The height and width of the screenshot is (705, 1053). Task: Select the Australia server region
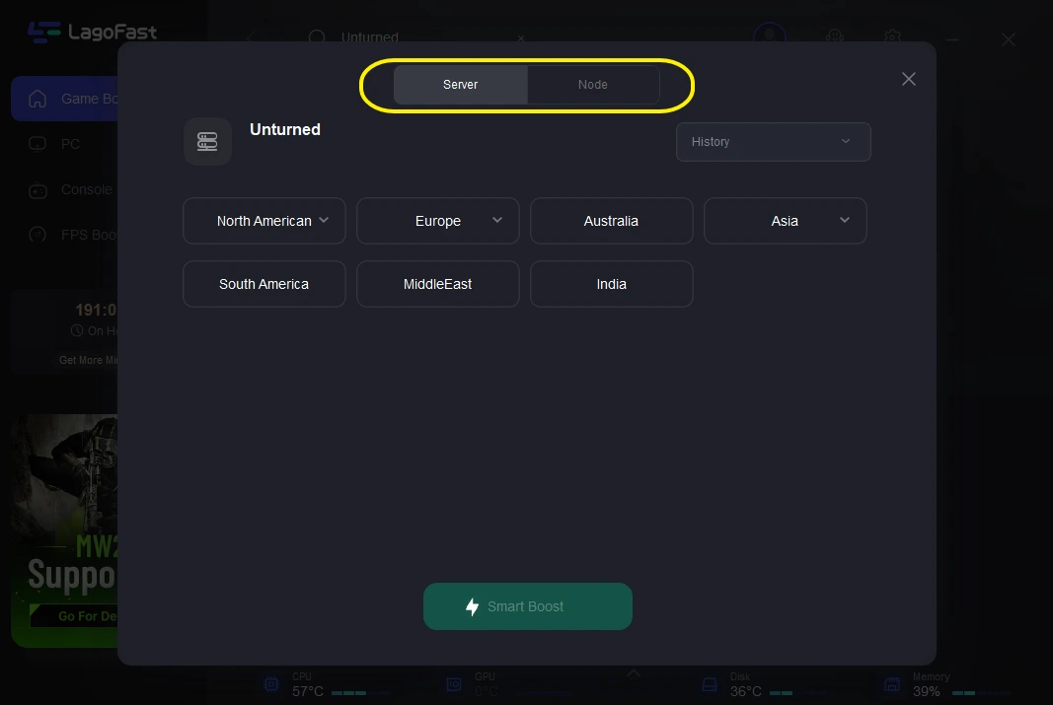tap(612, 221)
